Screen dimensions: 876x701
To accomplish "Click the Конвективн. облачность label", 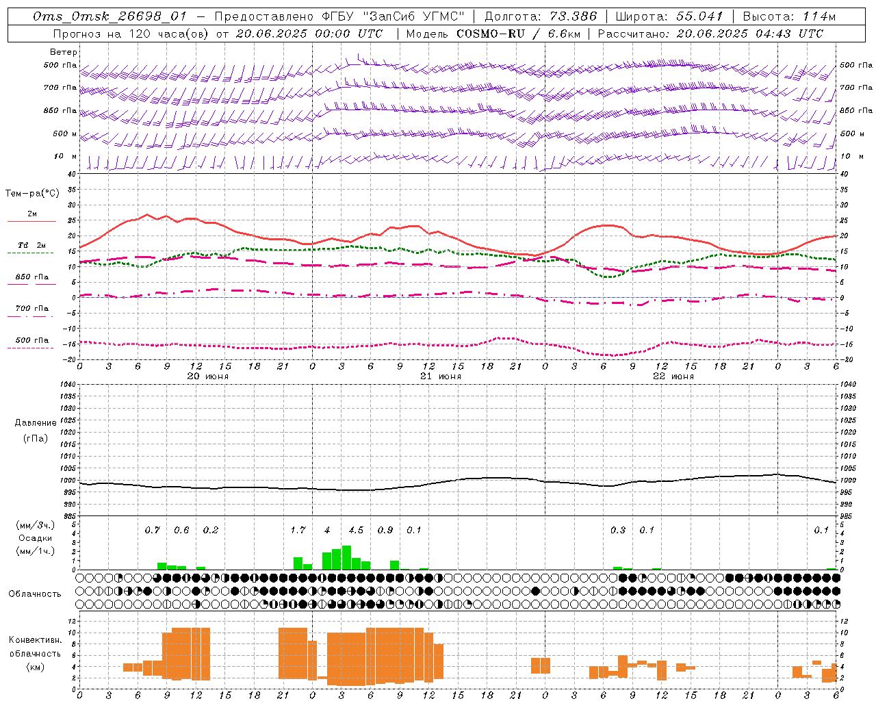I will pyautogui.click(x=35, y=647).
